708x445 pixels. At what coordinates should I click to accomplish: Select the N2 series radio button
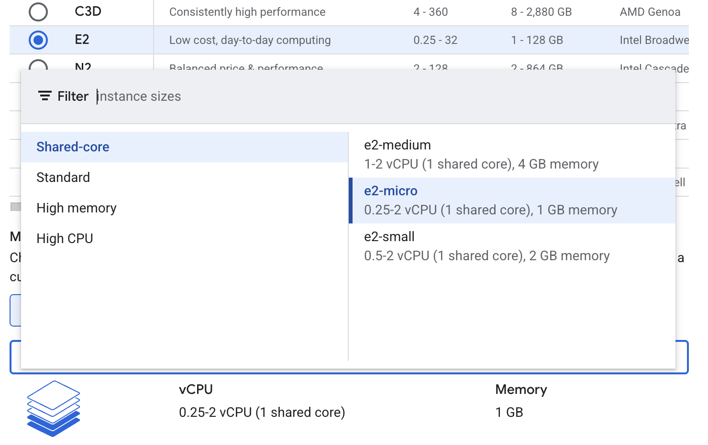(x=38, y=67)
